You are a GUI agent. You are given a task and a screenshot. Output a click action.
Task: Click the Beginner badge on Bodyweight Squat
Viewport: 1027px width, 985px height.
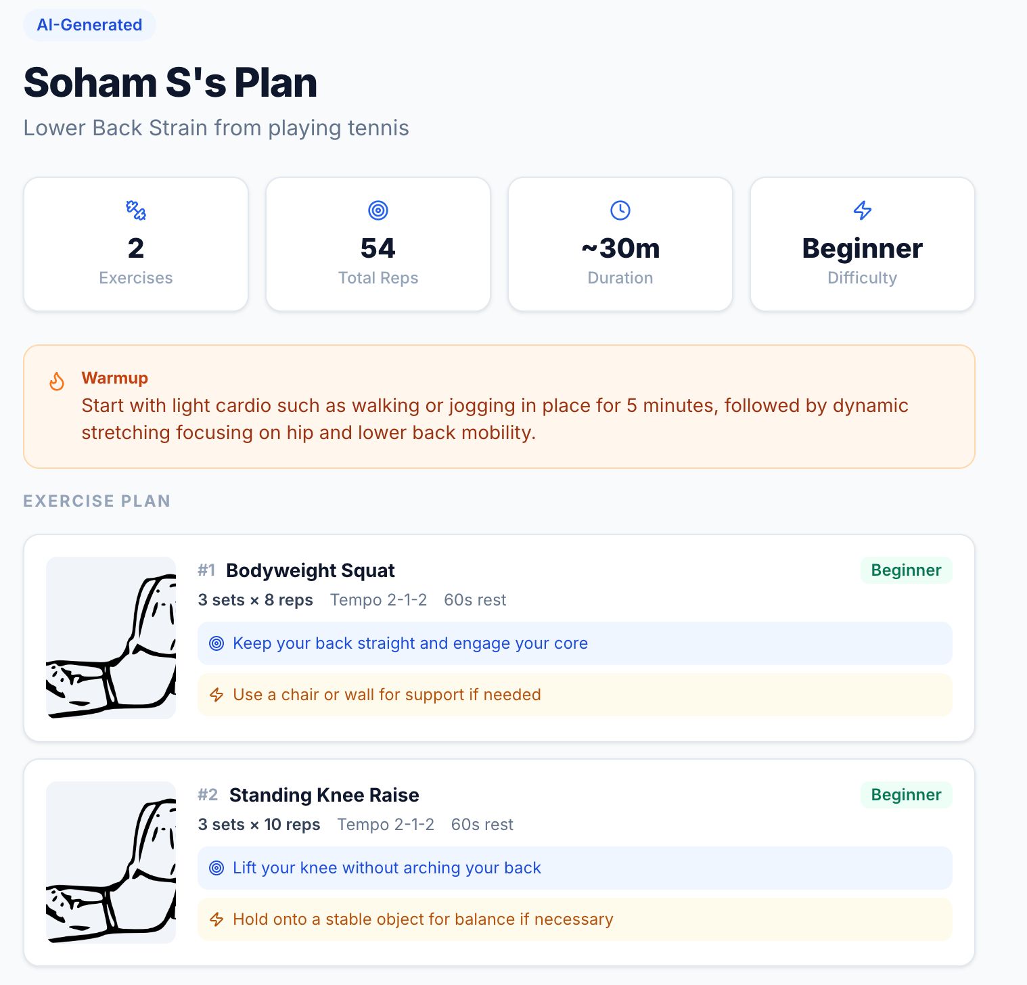click(906, 570)
